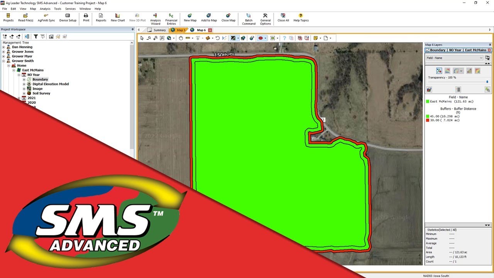
Task: Open the Window menu
Action: tap(85, 8)
